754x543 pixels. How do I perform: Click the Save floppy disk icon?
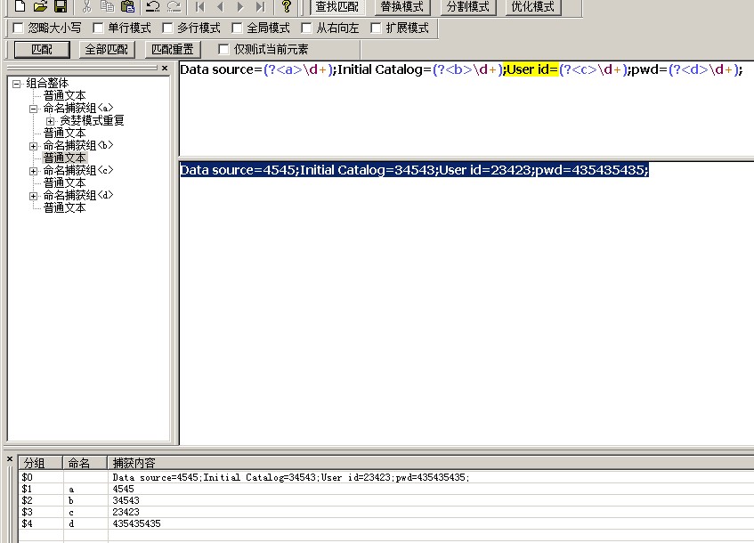(61, 5)
